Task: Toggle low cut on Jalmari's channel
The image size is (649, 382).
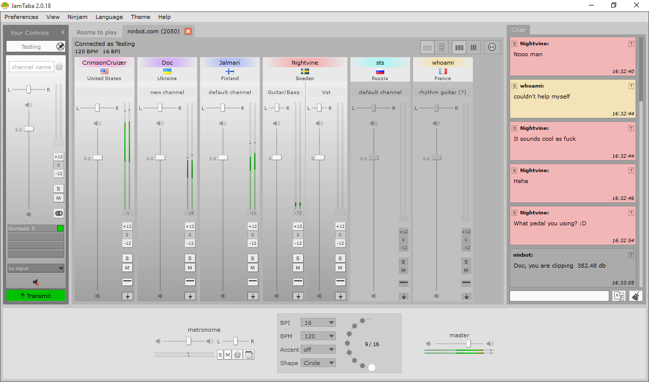Action: pos(253,282)
